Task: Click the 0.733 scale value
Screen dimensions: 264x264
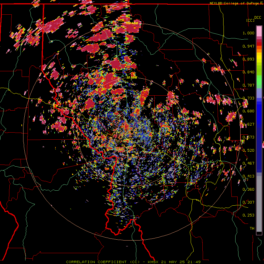Action: pyautogui.click(x=248, y=98)
